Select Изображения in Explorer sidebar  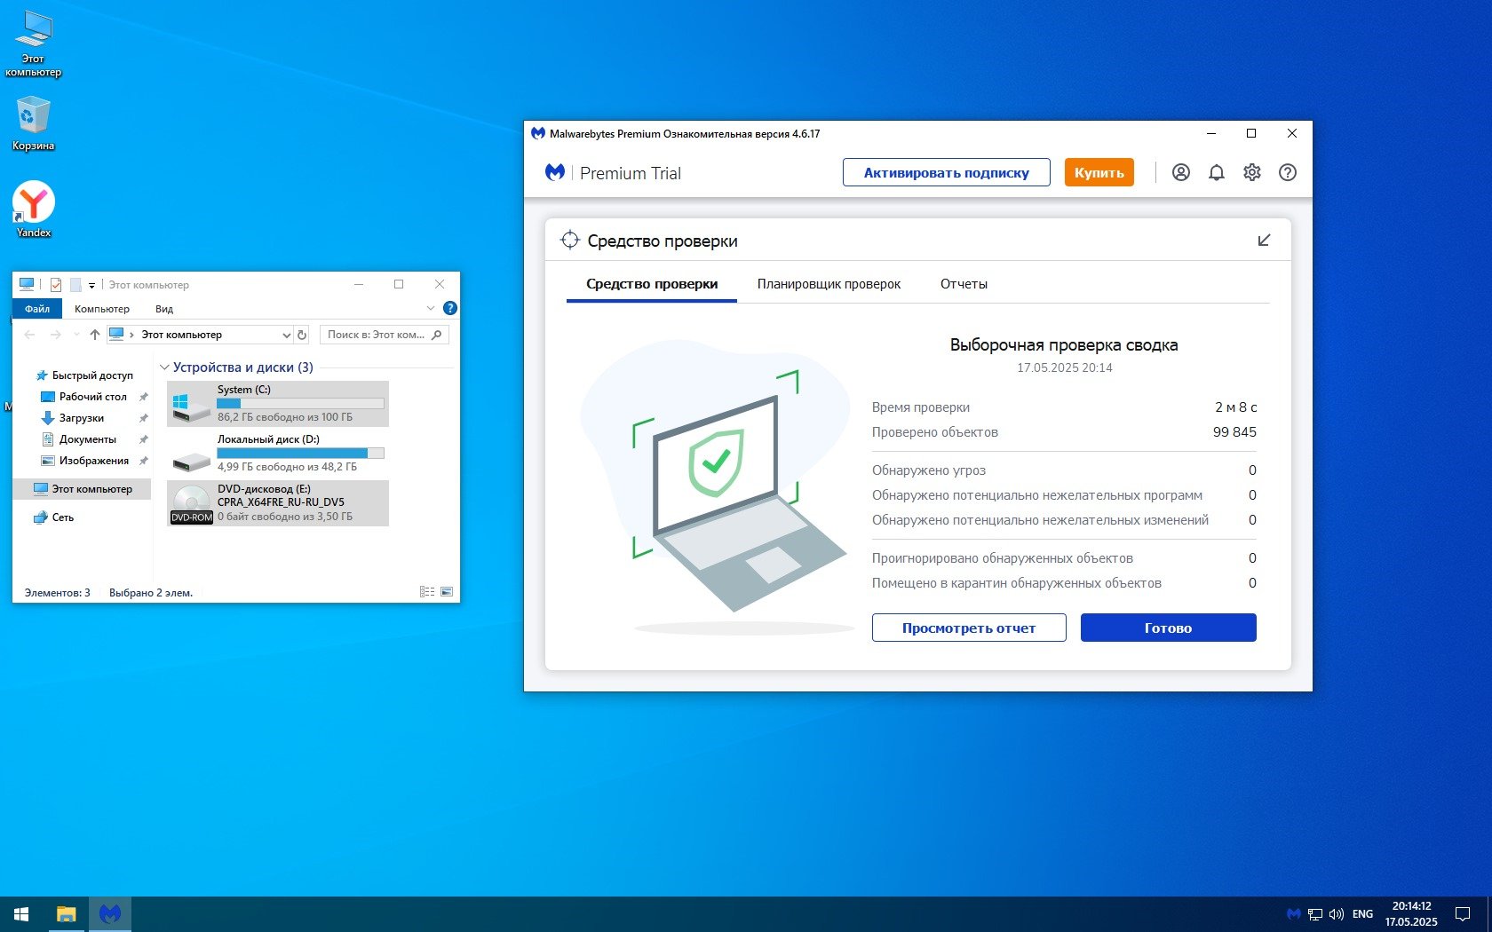coord(93,461)
